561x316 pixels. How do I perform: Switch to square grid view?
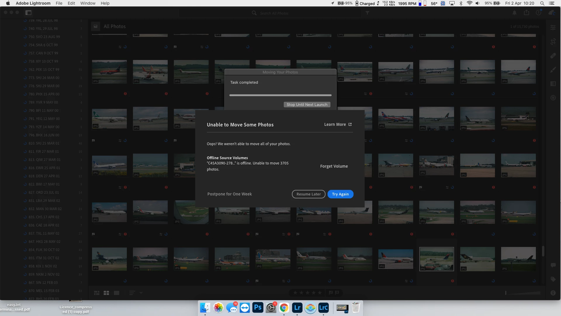[x=106, y=293]
